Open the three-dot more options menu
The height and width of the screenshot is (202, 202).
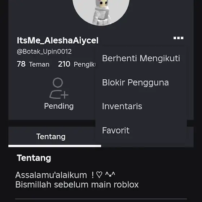[x=179, y=38]
